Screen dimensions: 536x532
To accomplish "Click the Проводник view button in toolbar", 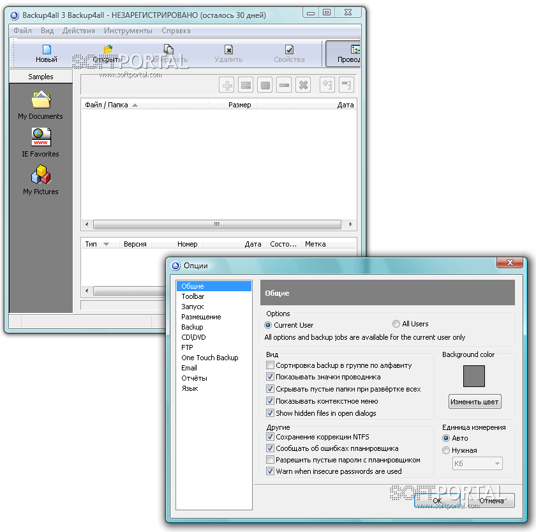I will pos(343,54).
